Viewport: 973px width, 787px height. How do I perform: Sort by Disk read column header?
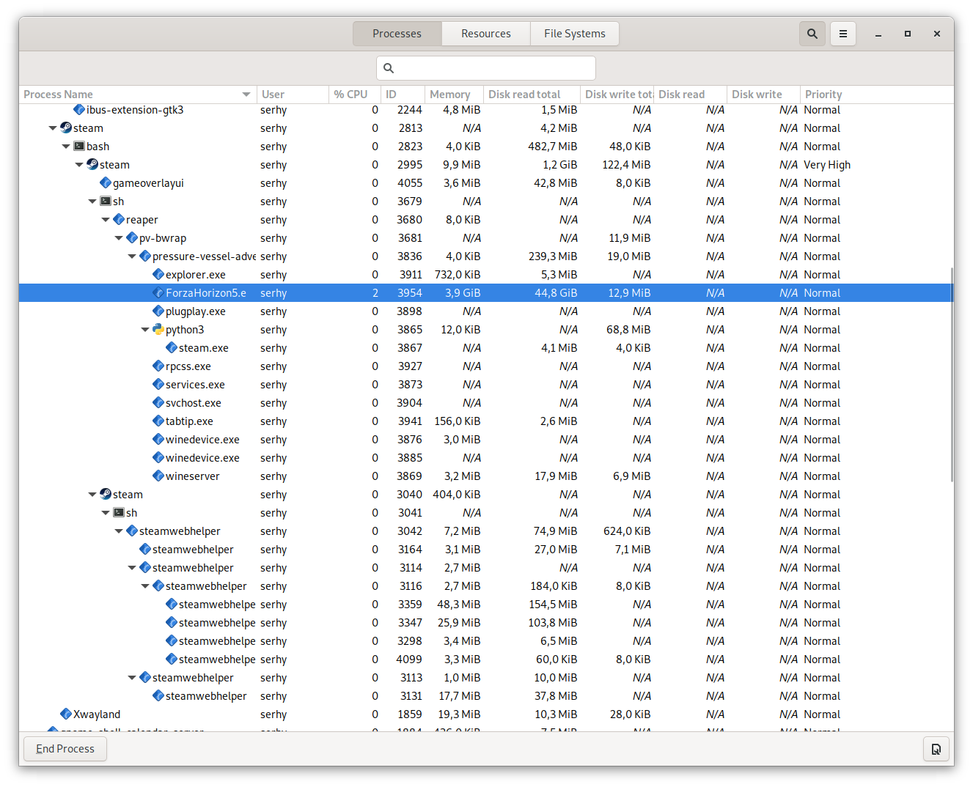point(690,95)
